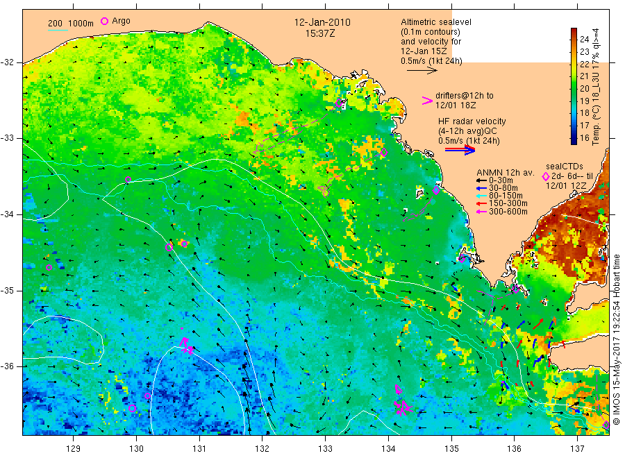Click the black altimetric velocity reference arrow

click(422, 71)
